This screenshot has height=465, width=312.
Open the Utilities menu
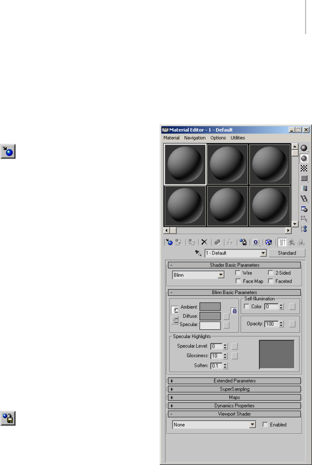click(x=238, y=138)
